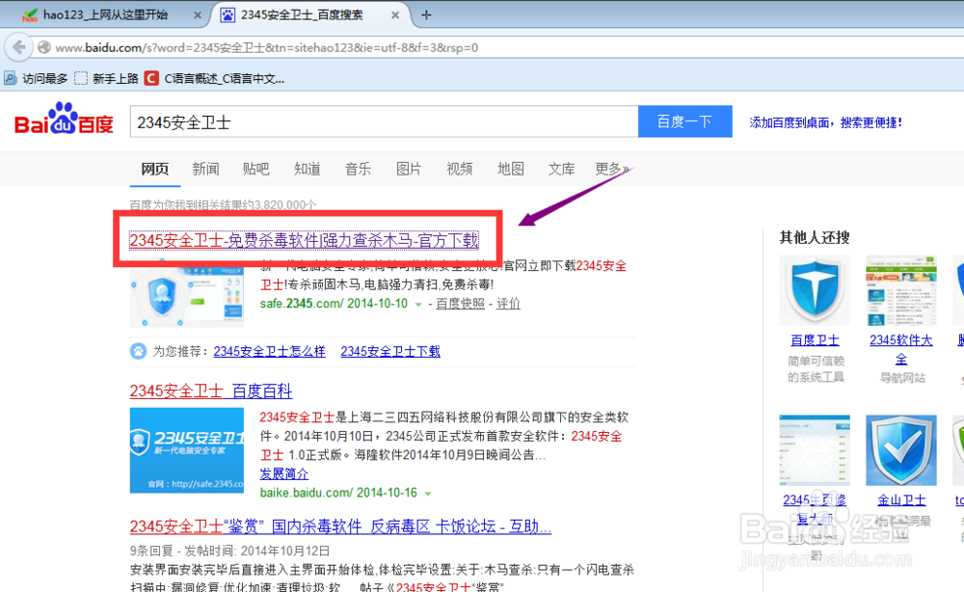The height and width of the screenshot is (592, 964).
Task: Open the 2345软件大全 text link
Action: point(901,349)
